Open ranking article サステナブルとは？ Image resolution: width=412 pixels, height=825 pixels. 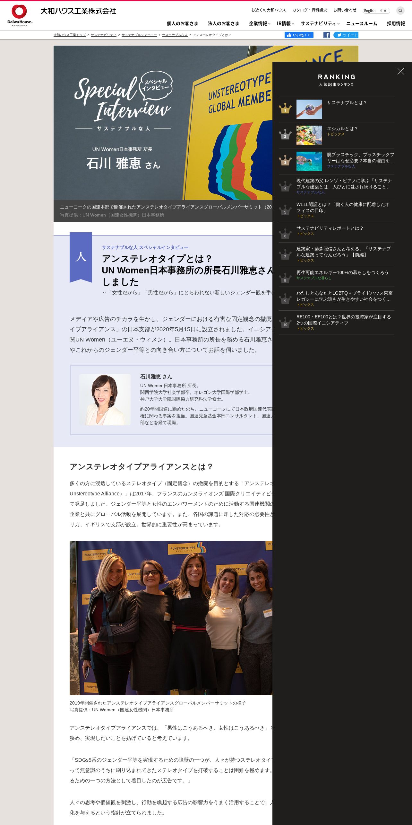pos(347,102)
